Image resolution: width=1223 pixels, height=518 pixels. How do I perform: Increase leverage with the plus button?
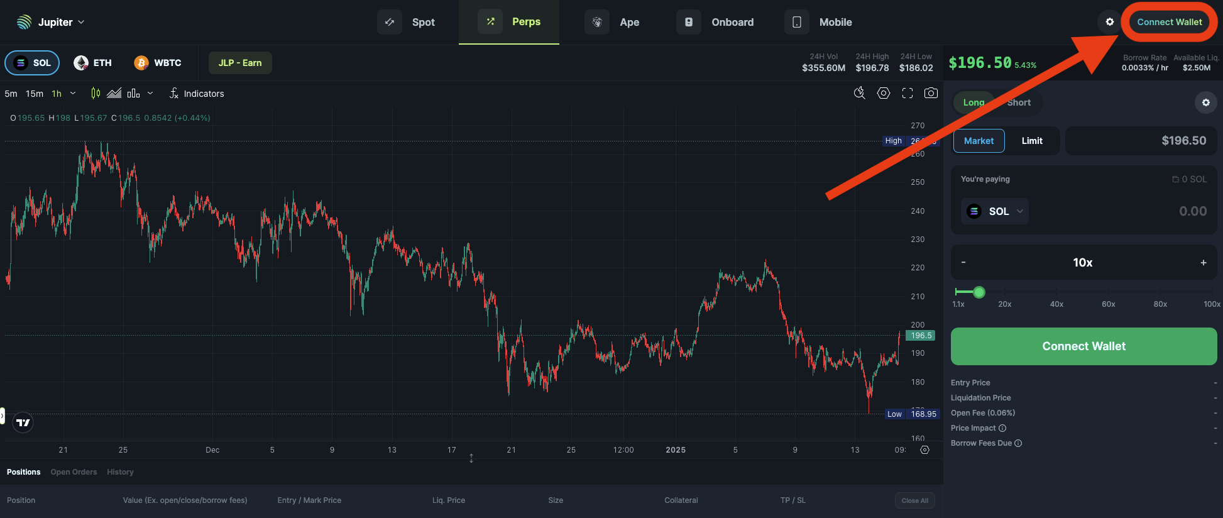click(x=1204, y=262)
